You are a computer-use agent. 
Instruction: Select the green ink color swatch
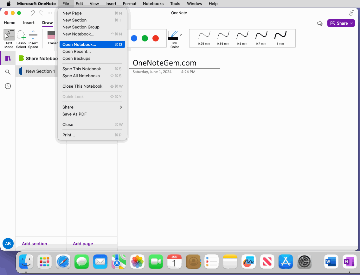point(145,38)
